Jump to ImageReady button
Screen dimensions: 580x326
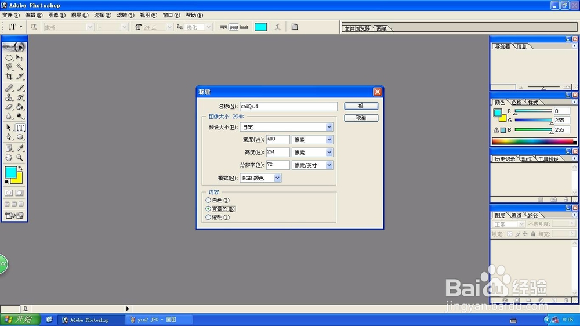click(14, 215)
